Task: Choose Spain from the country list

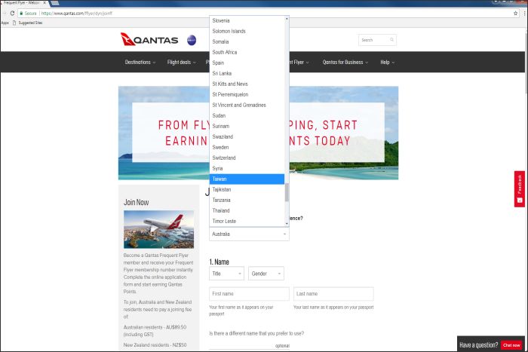Action: (x=247, y=63)
